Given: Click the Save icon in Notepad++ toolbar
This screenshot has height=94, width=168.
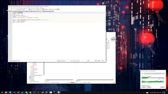Looking at the screenshot, I should click(13, 9).
